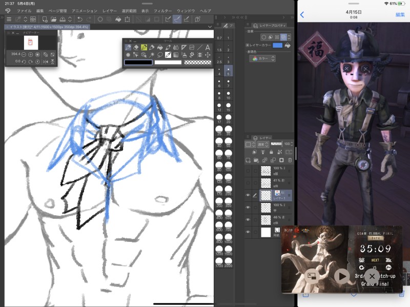
Task: Close the picture-in-picture video
Action: tap(372, 276)
